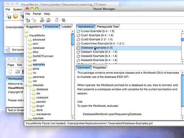Select the store folder under obsolete

click(x=39, y=110)
